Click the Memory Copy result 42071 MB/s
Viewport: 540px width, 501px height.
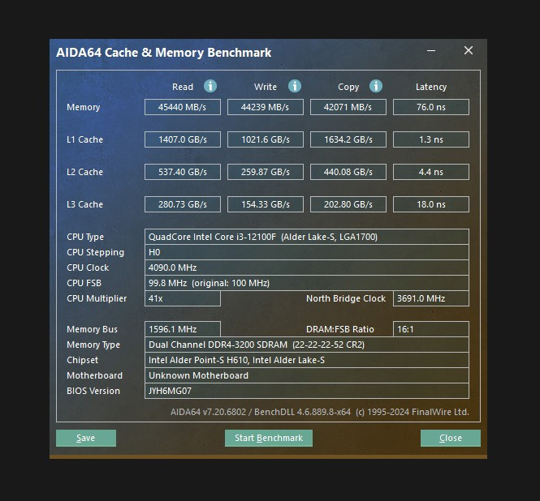tap(348, 107)
